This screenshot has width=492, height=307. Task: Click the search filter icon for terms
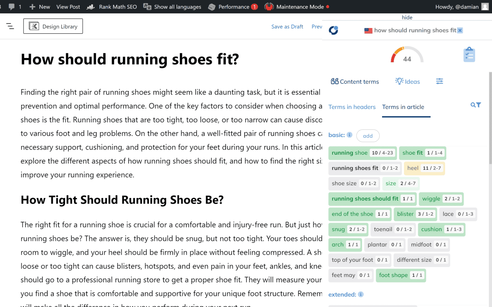(x=476, y=105)
